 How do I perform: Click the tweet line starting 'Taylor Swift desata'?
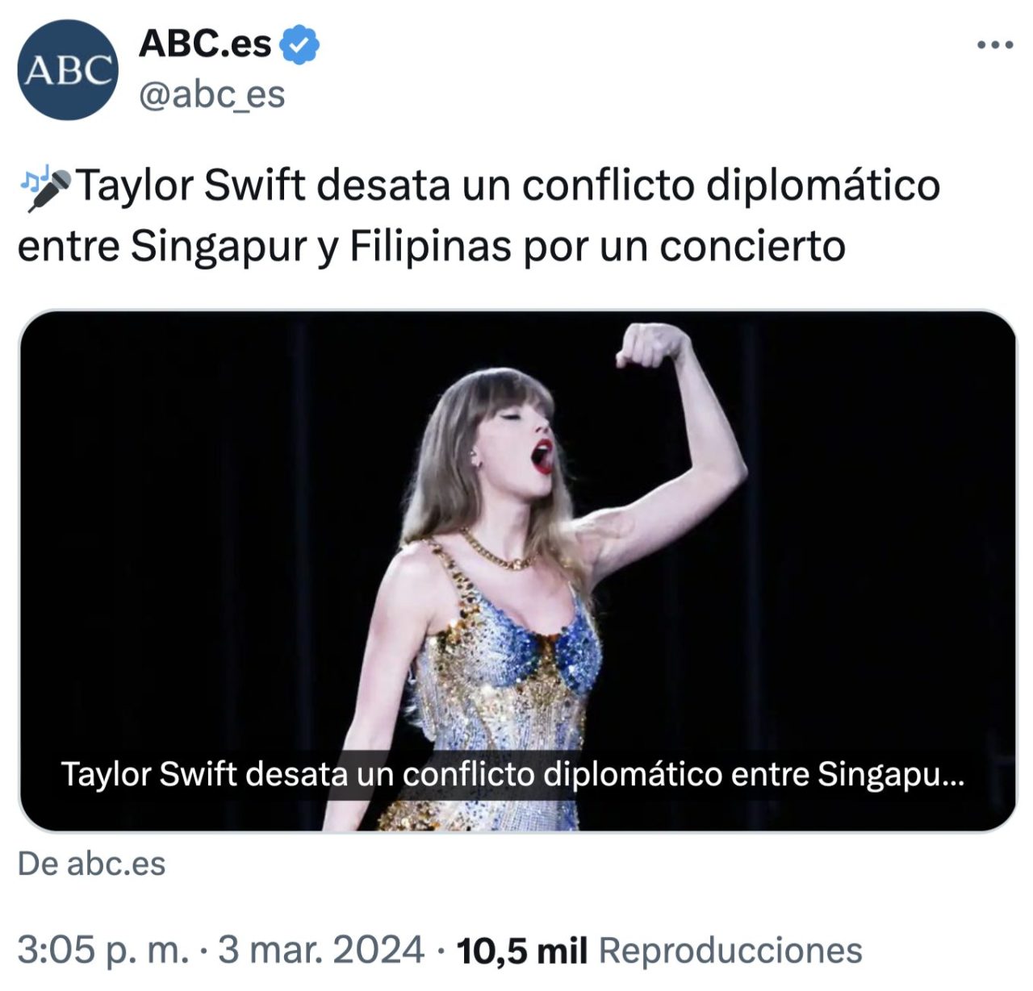479,187
